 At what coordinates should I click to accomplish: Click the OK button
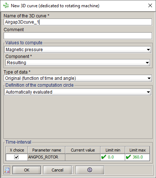(x=26, y=170)
